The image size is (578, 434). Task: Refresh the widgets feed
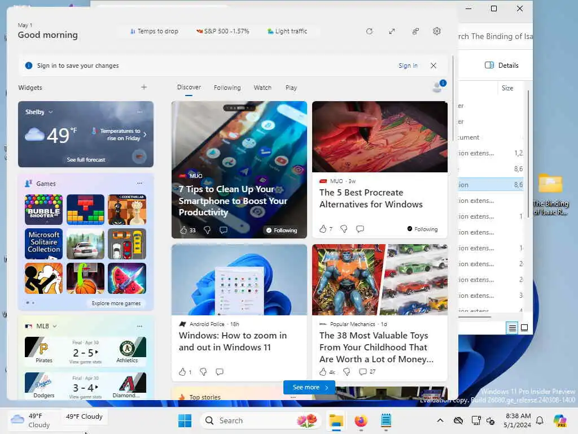369,32
